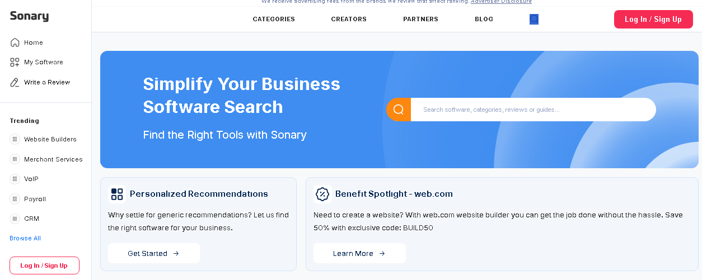Click the orange search magnifier icon

[399, 110]
